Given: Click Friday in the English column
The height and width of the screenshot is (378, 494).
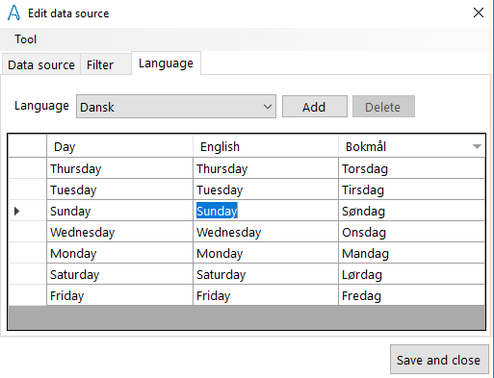Looking at the screenshot, I should coord(266,295).
